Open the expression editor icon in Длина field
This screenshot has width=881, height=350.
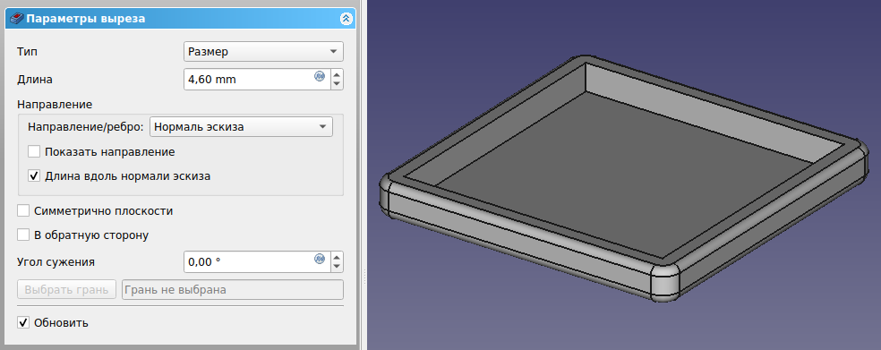click(x=320, y=76)
